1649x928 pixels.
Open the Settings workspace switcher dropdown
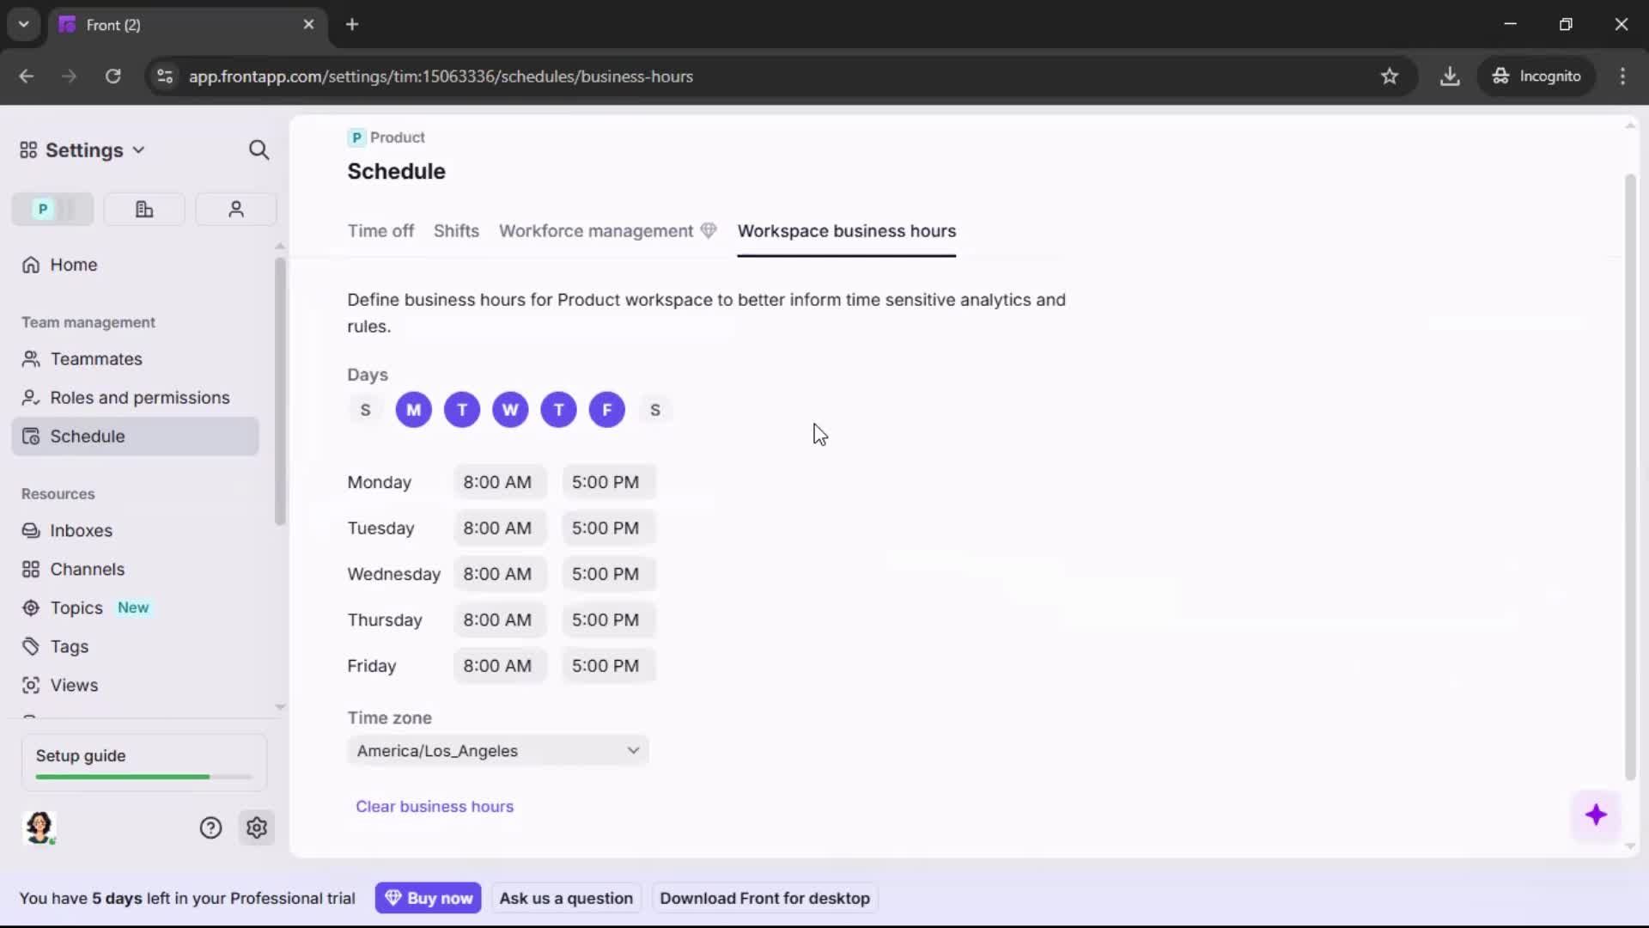point(139,150)
